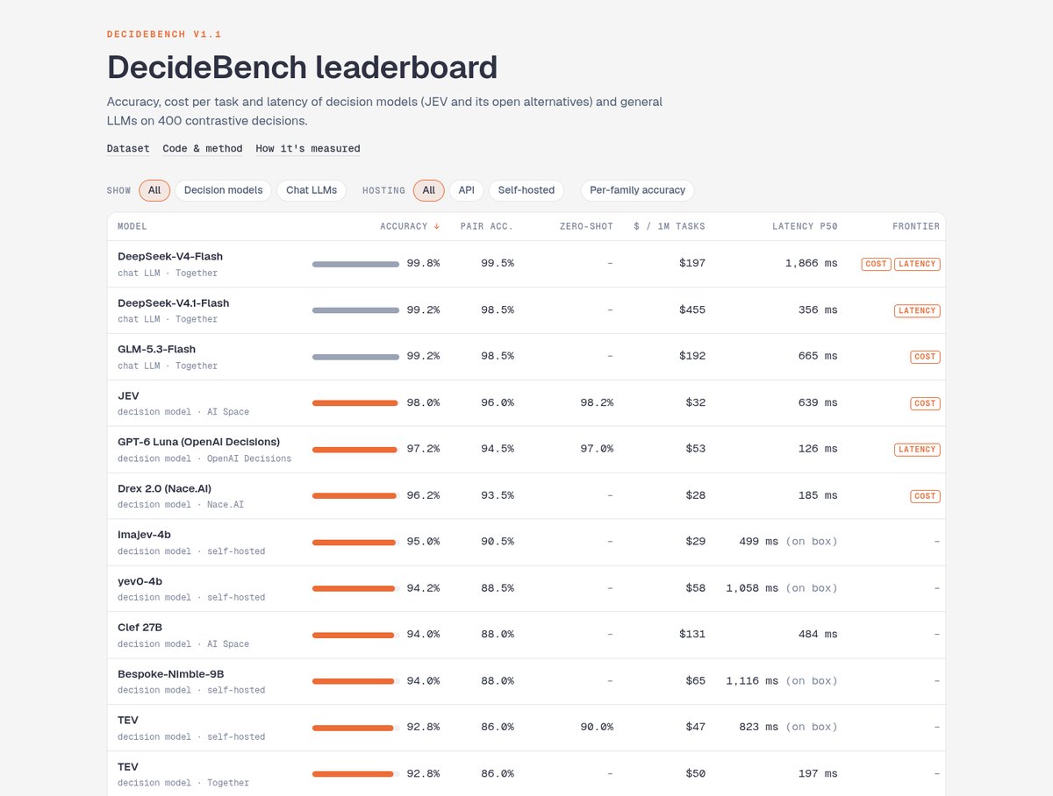
Task: Select GPT-6 Luna (OpenAI Decisions) model name
Action: pyautogui.click(x=199, y=442)
